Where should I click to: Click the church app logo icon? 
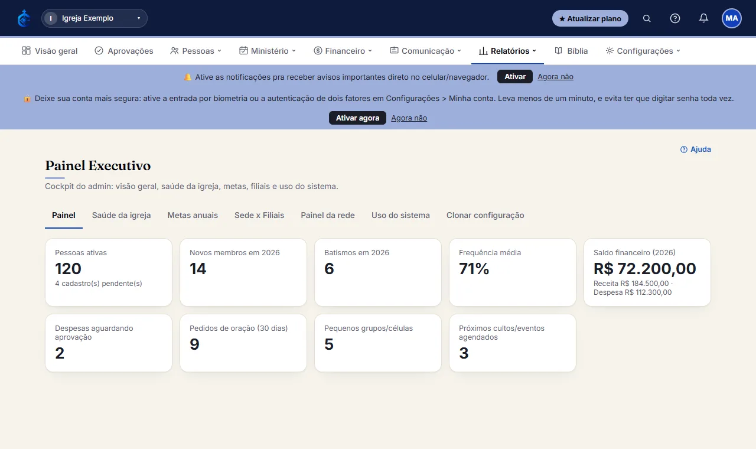(24, 18)
